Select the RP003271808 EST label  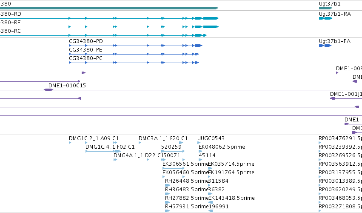(340, 207)
